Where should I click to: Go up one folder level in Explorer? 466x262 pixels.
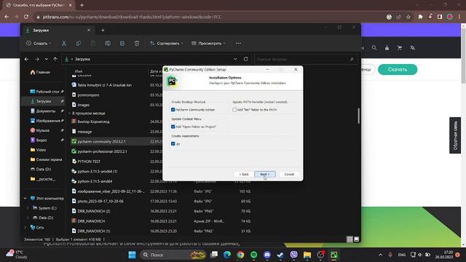[x=55, y=60]
